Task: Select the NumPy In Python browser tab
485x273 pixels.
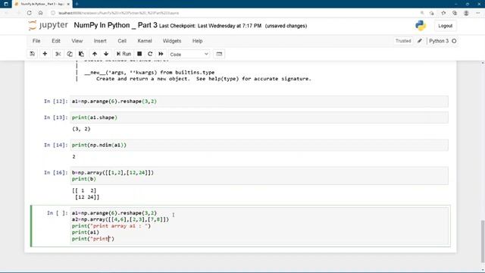Action: (x=42, y=4)
